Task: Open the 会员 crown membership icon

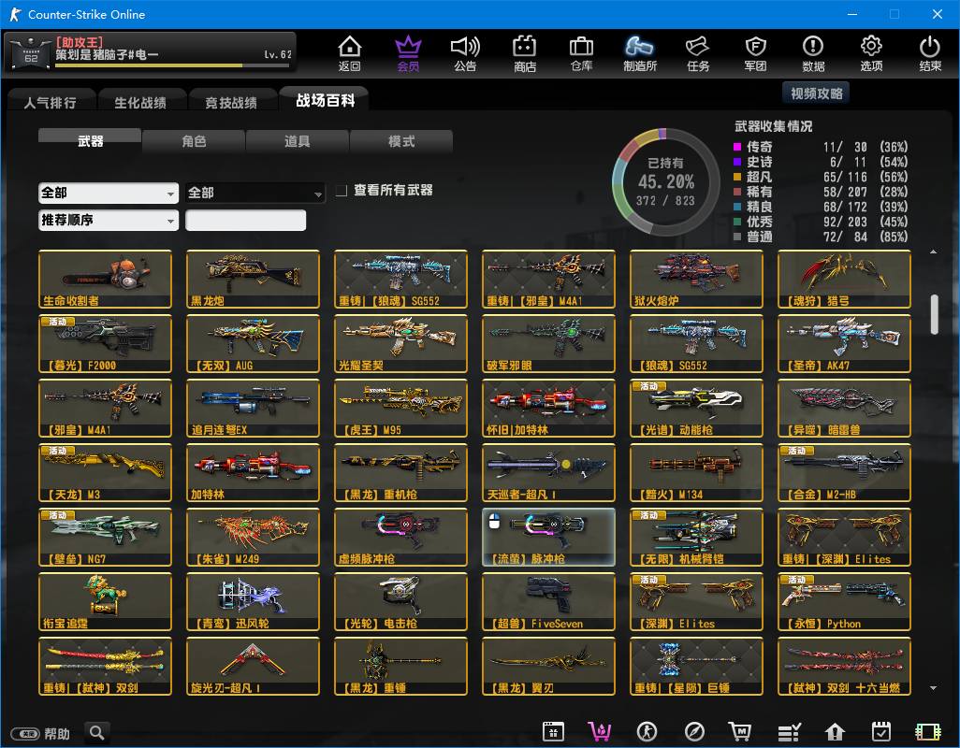Action: point(408,54)
